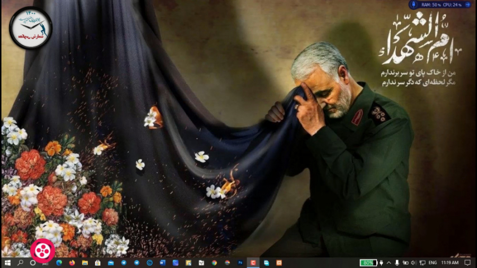Open the volume speaker control
Viewport: 477px width, 268px height.
[x=413, y=263]
